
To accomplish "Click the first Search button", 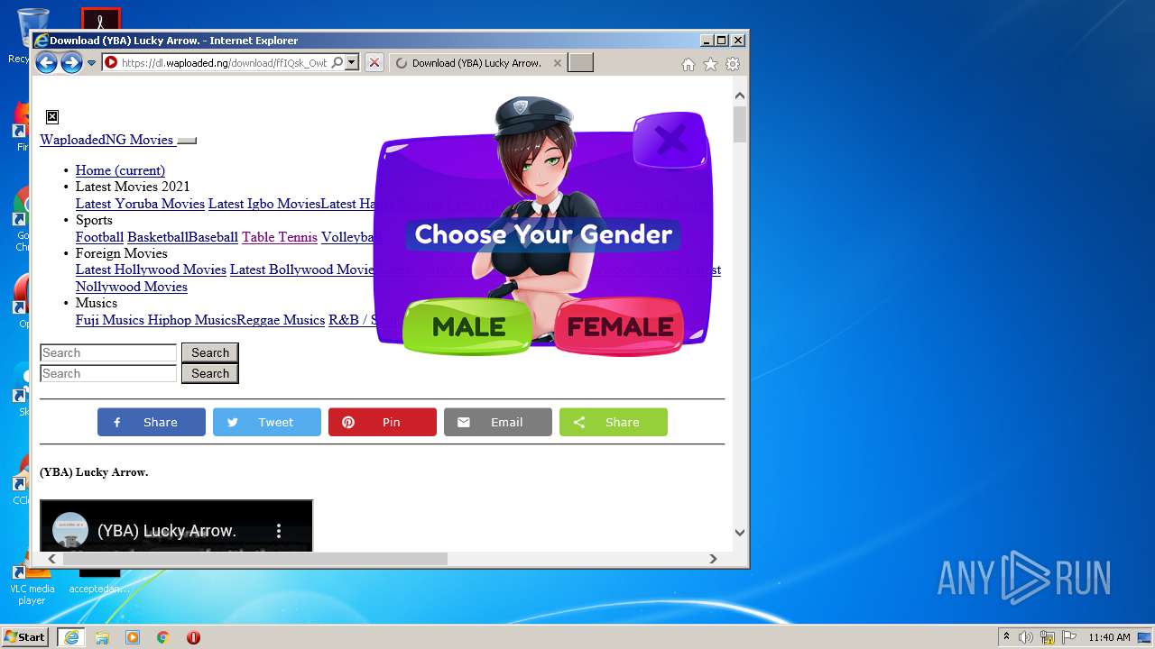I will tap(210, 352).
